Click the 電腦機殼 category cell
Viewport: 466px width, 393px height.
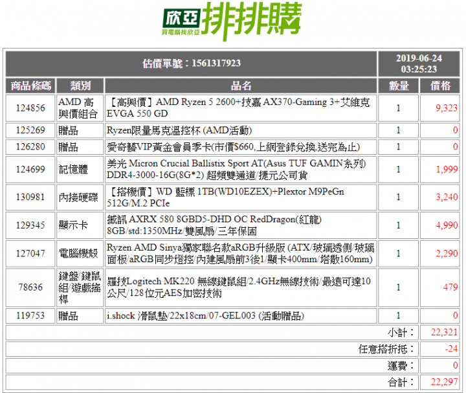pos(80,253)
